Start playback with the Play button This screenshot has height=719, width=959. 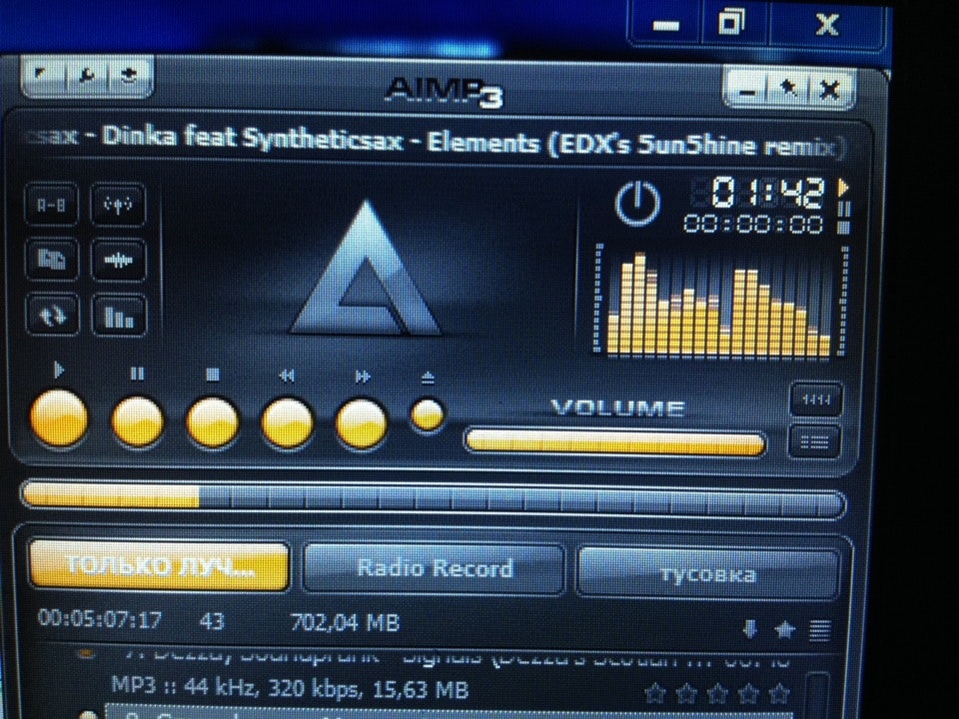coord(59,418)
